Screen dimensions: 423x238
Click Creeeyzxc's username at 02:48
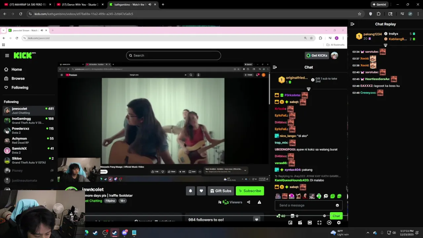(x=368, y=93)
